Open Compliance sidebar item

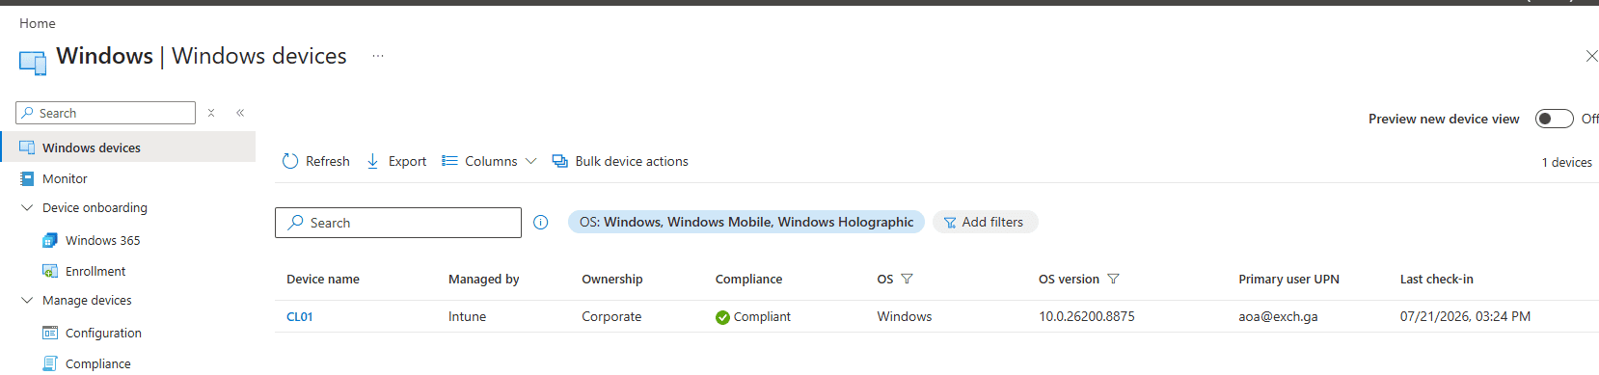pos(97,363)
